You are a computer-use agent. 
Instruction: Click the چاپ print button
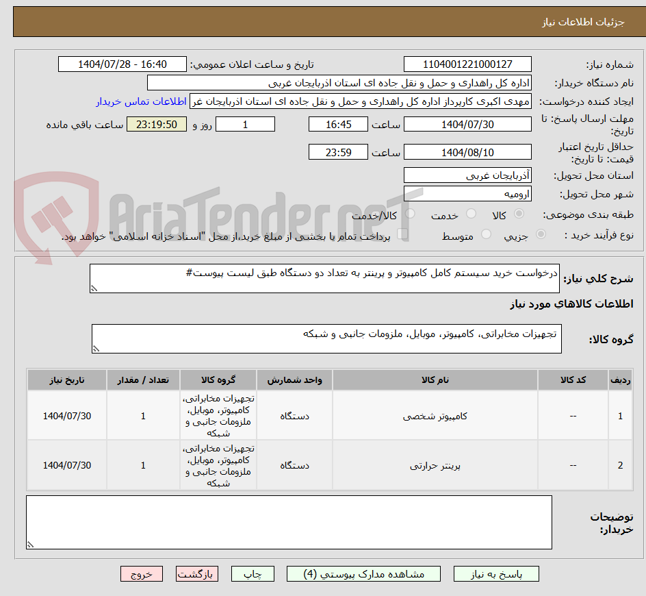click(x=253, y=574)
